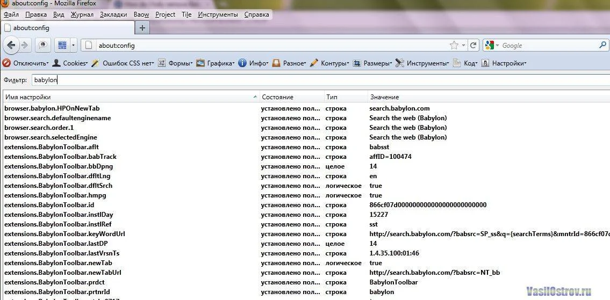Click the Фильтр text field containing babylon
610x300 pixels.
pos(320,80)
